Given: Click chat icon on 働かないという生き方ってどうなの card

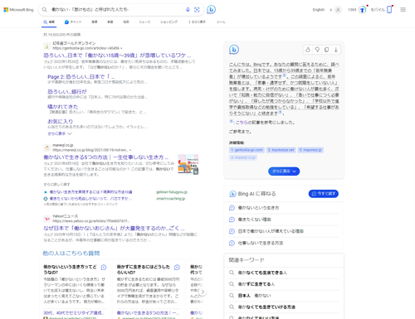Looking at the screenshot, I should pos(104,267).
